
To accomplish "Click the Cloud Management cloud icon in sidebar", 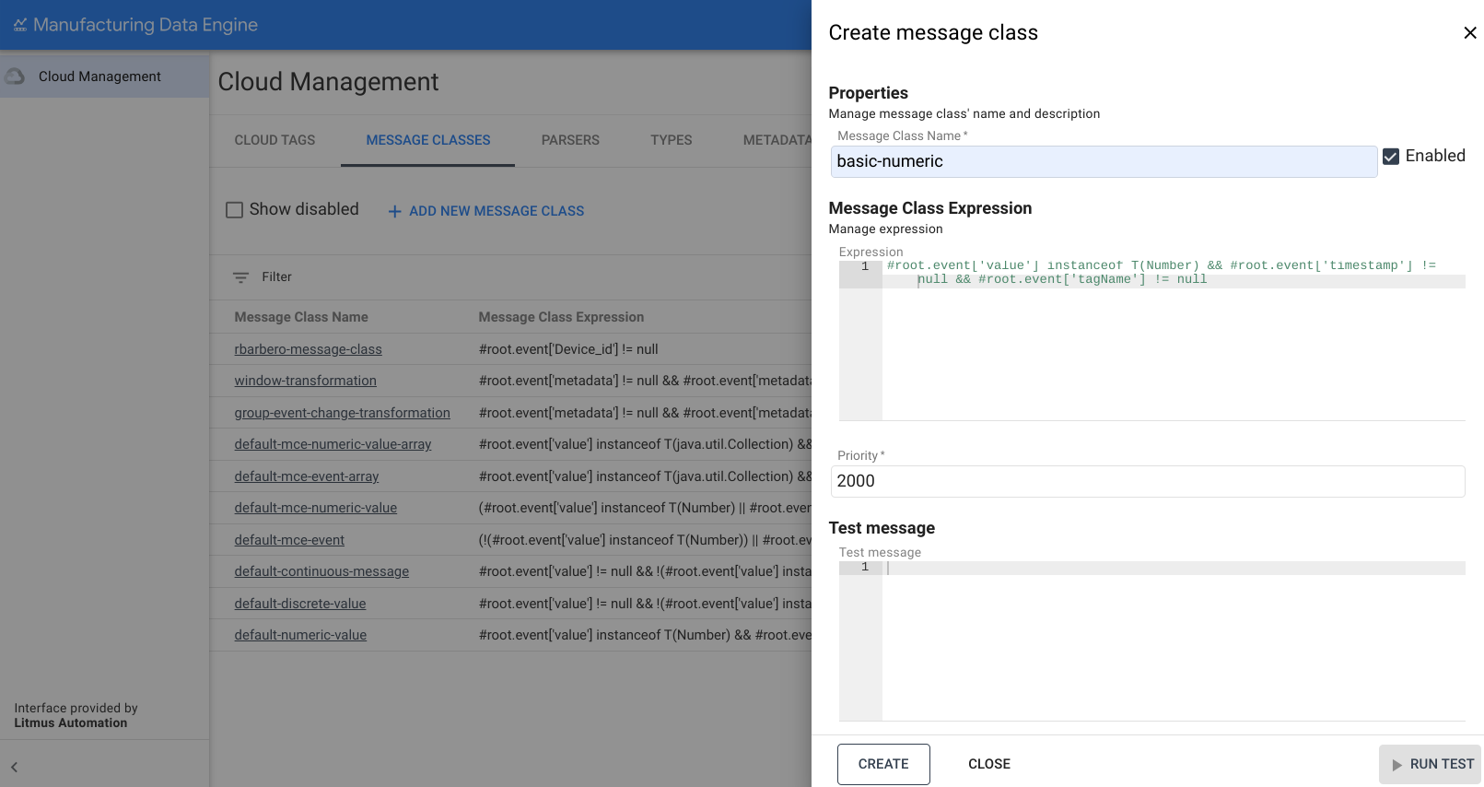I will 16,76.
